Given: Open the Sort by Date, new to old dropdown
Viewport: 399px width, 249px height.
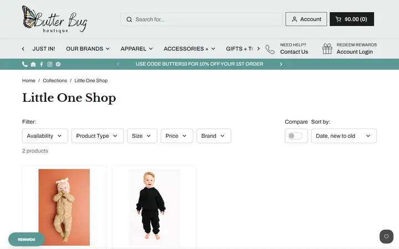Looking at the screenshot, I should pyautogui.click(x=344, y=136).
